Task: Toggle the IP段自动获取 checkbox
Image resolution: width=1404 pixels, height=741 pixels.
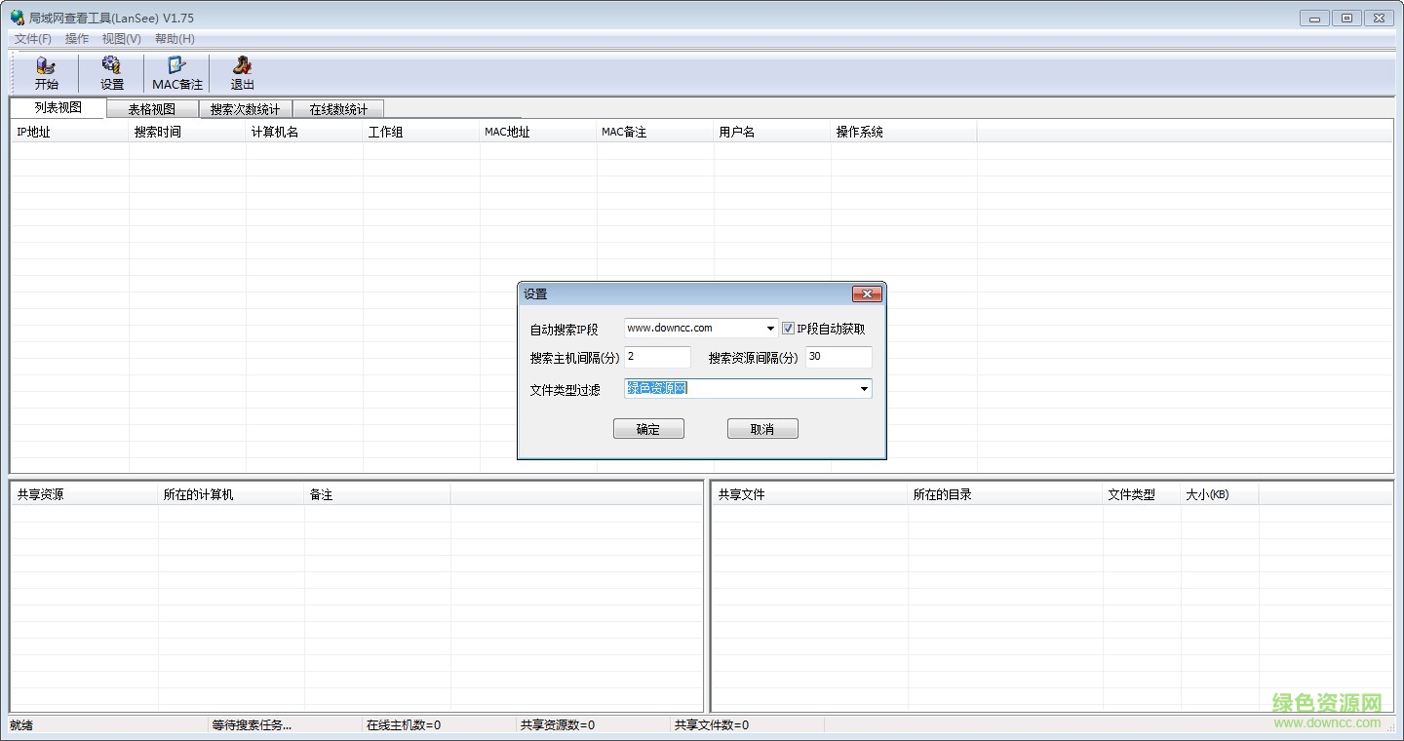Action: click(788, 329)
